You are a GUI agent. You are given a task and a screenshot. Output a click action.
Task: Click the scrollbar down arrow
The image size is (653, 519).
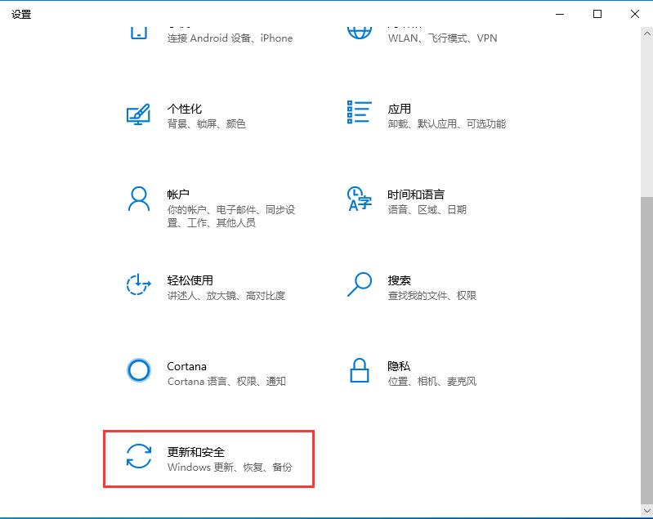646,510
